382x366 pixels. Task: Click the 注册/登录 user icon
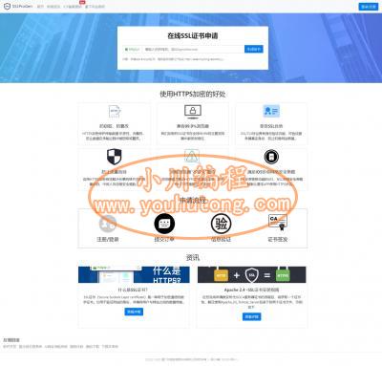[x=108, y=224]
